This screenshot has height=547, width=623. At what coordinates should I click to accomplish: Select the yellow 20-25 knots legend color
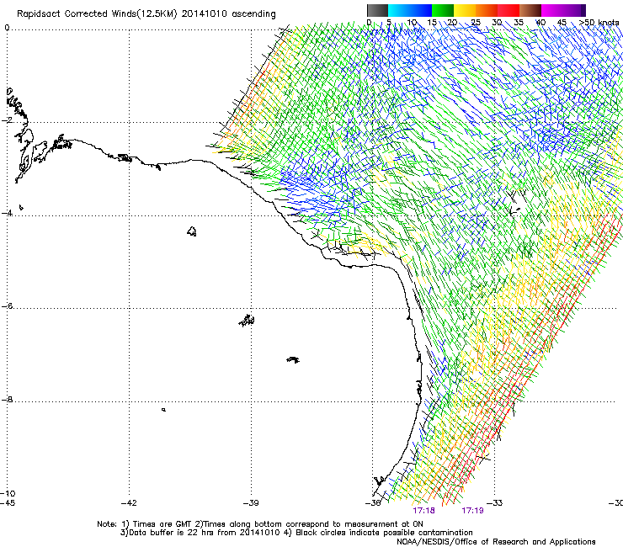465,10
